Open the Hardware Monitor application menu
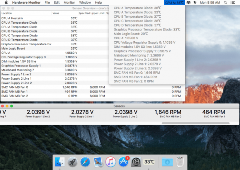Screen dimensions: 240x170 [x=26, y=2]
